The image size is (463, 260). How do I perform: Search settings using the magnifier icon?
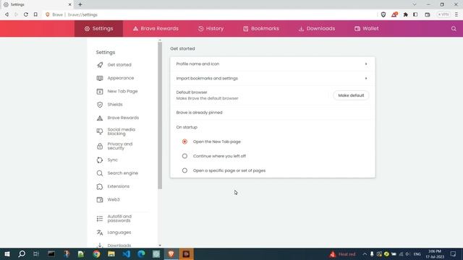click(454, 29)
